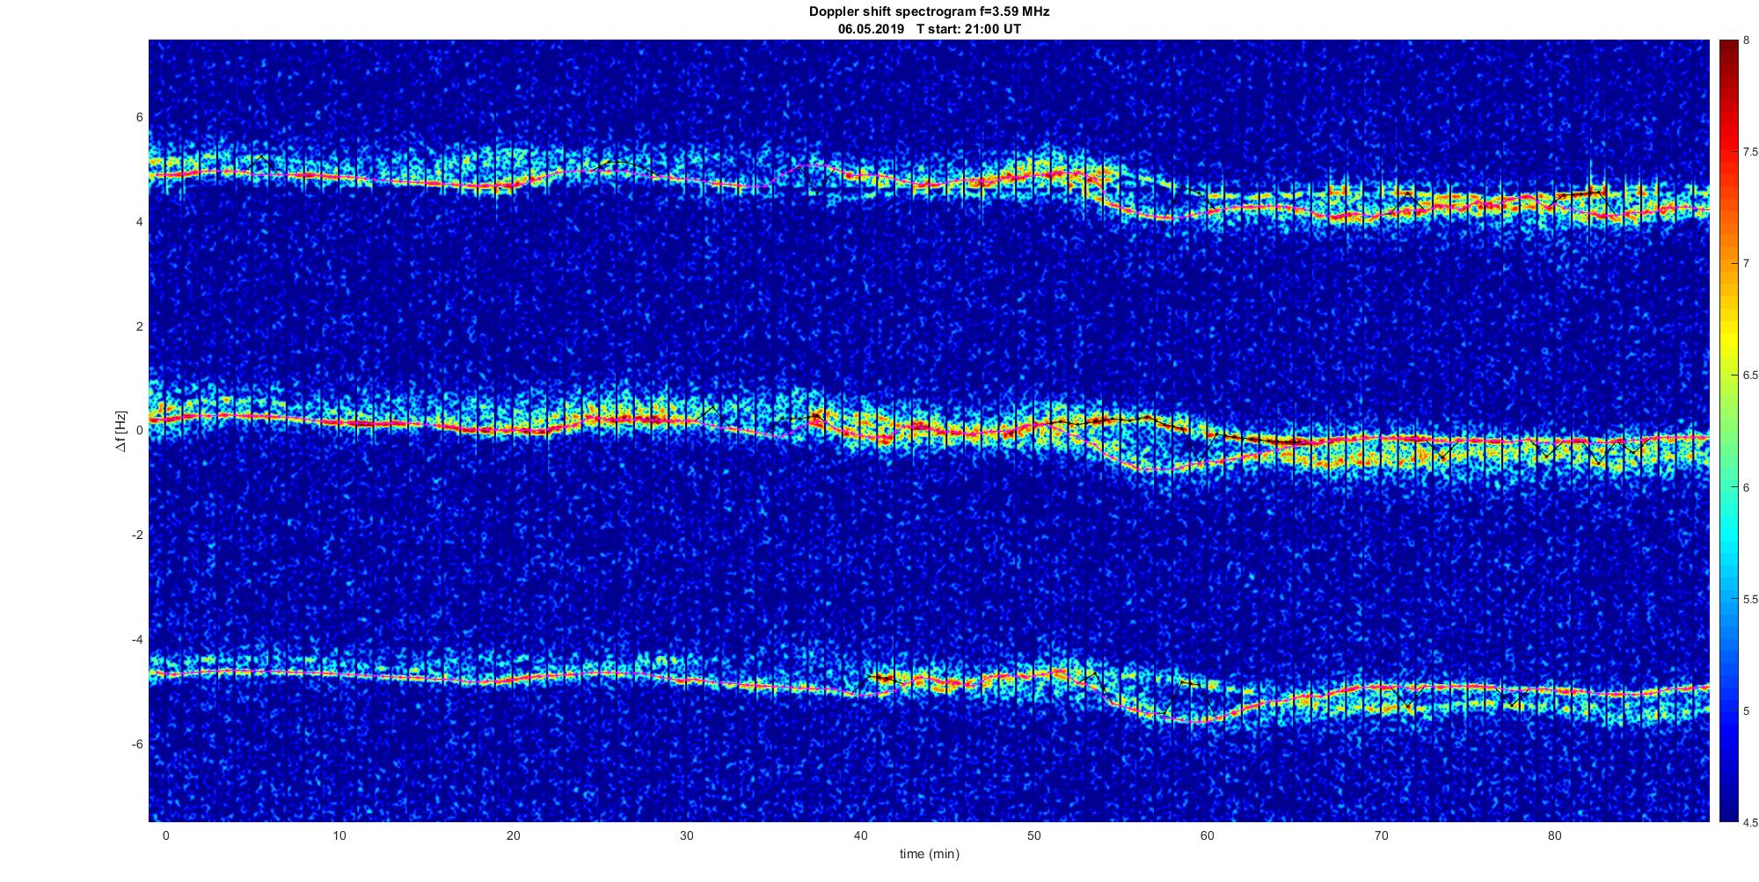Click the x-axis tick label '30'

click(x=687, y=836)
